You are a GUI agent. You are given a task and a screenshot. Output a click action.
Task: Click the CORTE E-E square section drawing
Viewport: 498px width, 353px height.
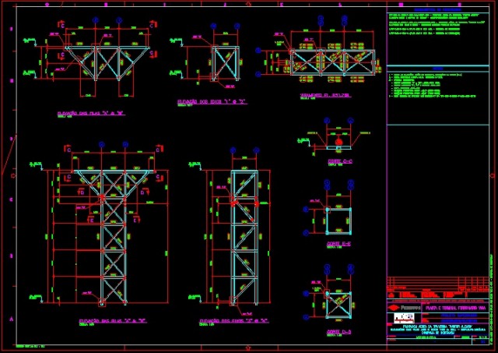coord(340,221)
